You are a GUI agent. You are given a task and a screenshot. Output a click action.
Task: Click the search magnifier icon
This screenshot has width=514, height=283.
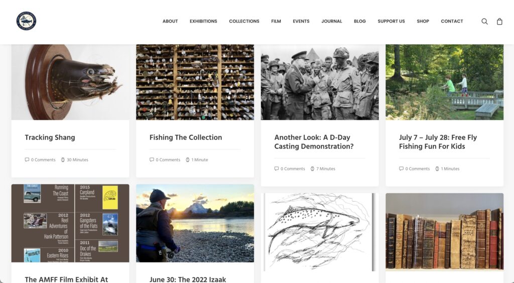[x=484, y=21]
